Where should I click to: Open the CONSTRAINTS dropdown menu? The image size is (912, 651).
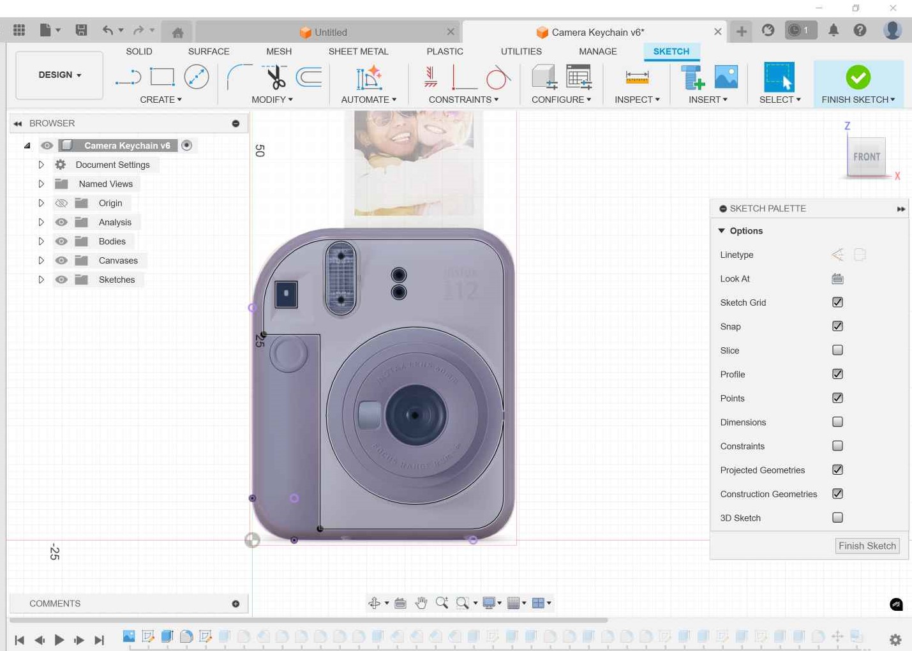tap(463, 100)
